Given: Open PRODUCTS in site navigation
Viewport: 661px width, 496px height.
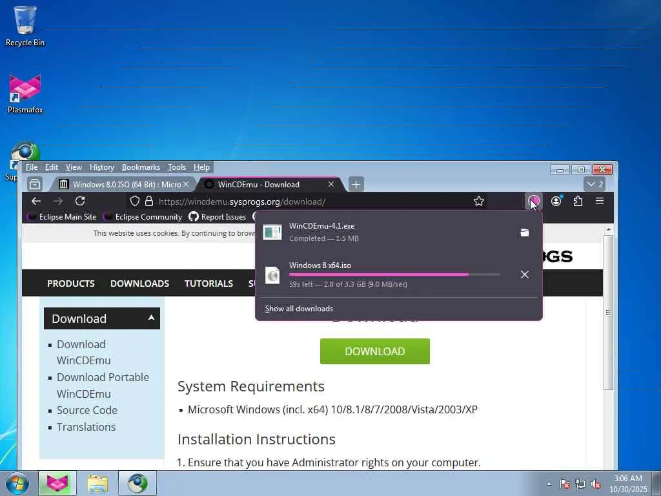Looking at the screenshot, I should click(x=71, y=284).
